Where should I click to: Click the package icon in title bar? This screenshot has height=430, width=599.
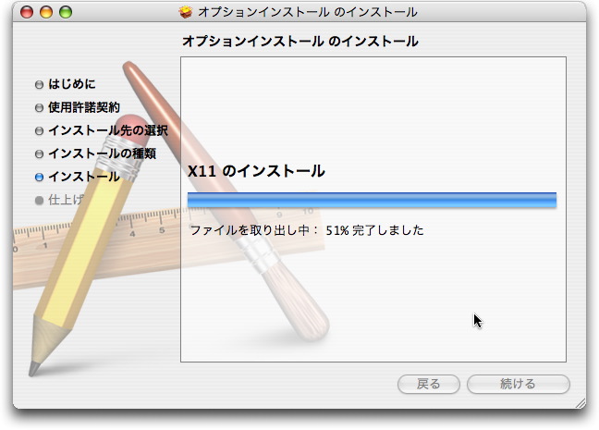tap(186, 12)
